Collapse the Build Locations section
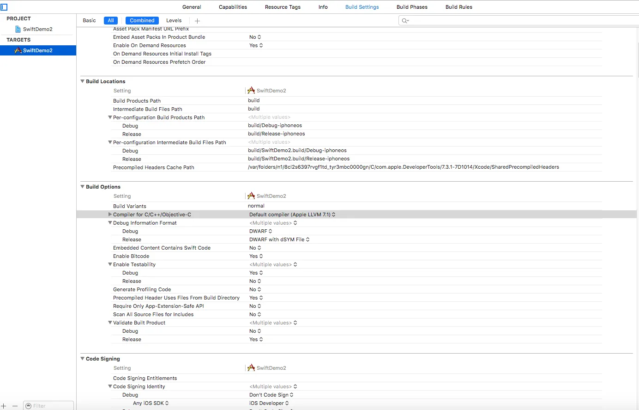The height and width of the screenshot is (410, 639). [x=83, y=81]
